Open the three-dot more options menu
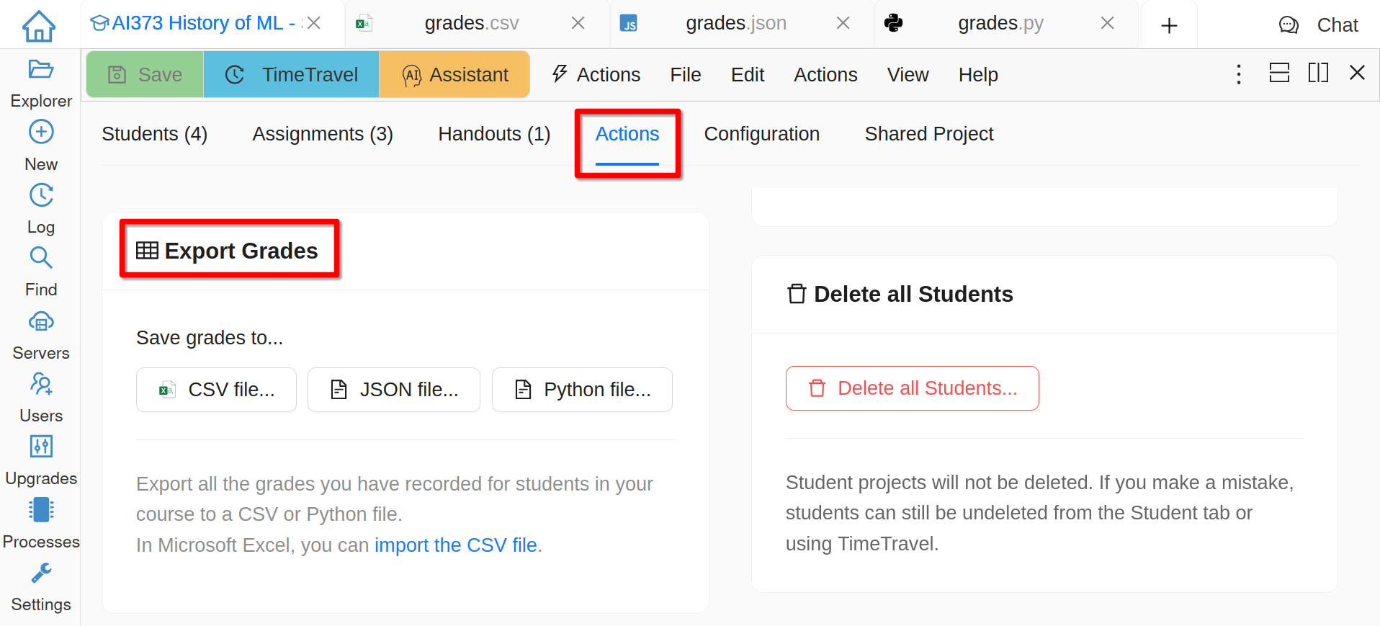This screenshot has width=1380, height=626. tap(1239, 74)
